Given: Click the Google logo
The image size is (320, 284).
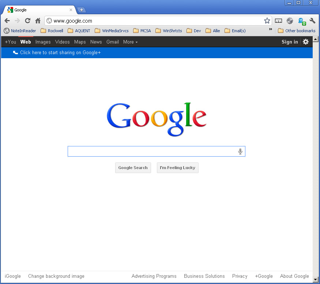Looking at the screenshot, I should pos(156,119).
